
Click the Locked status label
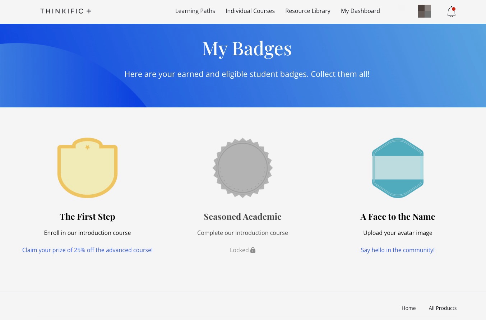239,250
